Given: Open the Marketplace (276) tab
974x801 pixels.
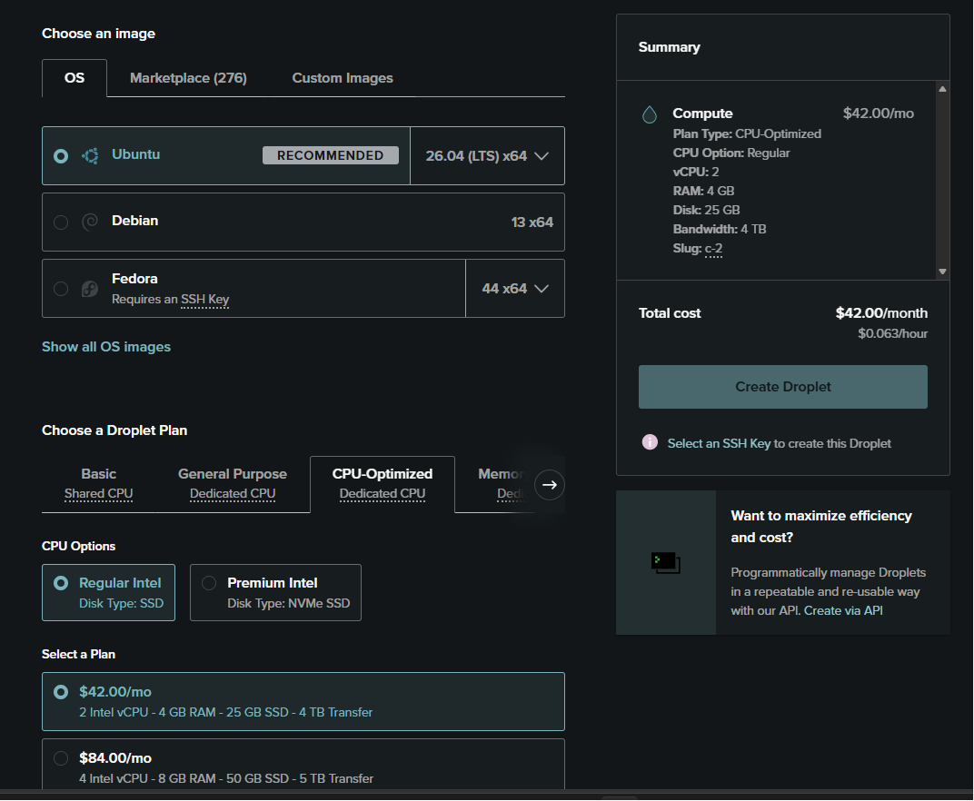Looking at the screenshot, I should pyautogui.click(x=188, y=78).
